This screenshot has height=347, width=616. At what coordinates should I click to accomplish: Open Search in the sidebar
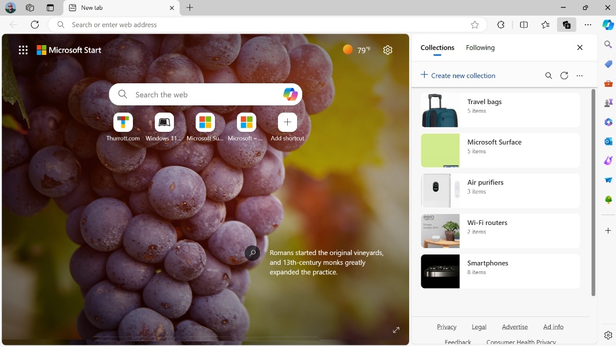click(608, 45)
